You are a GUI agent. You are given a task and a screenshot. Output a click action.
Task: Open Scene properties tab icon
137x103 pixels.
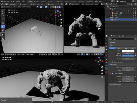(x=106, y=52)
